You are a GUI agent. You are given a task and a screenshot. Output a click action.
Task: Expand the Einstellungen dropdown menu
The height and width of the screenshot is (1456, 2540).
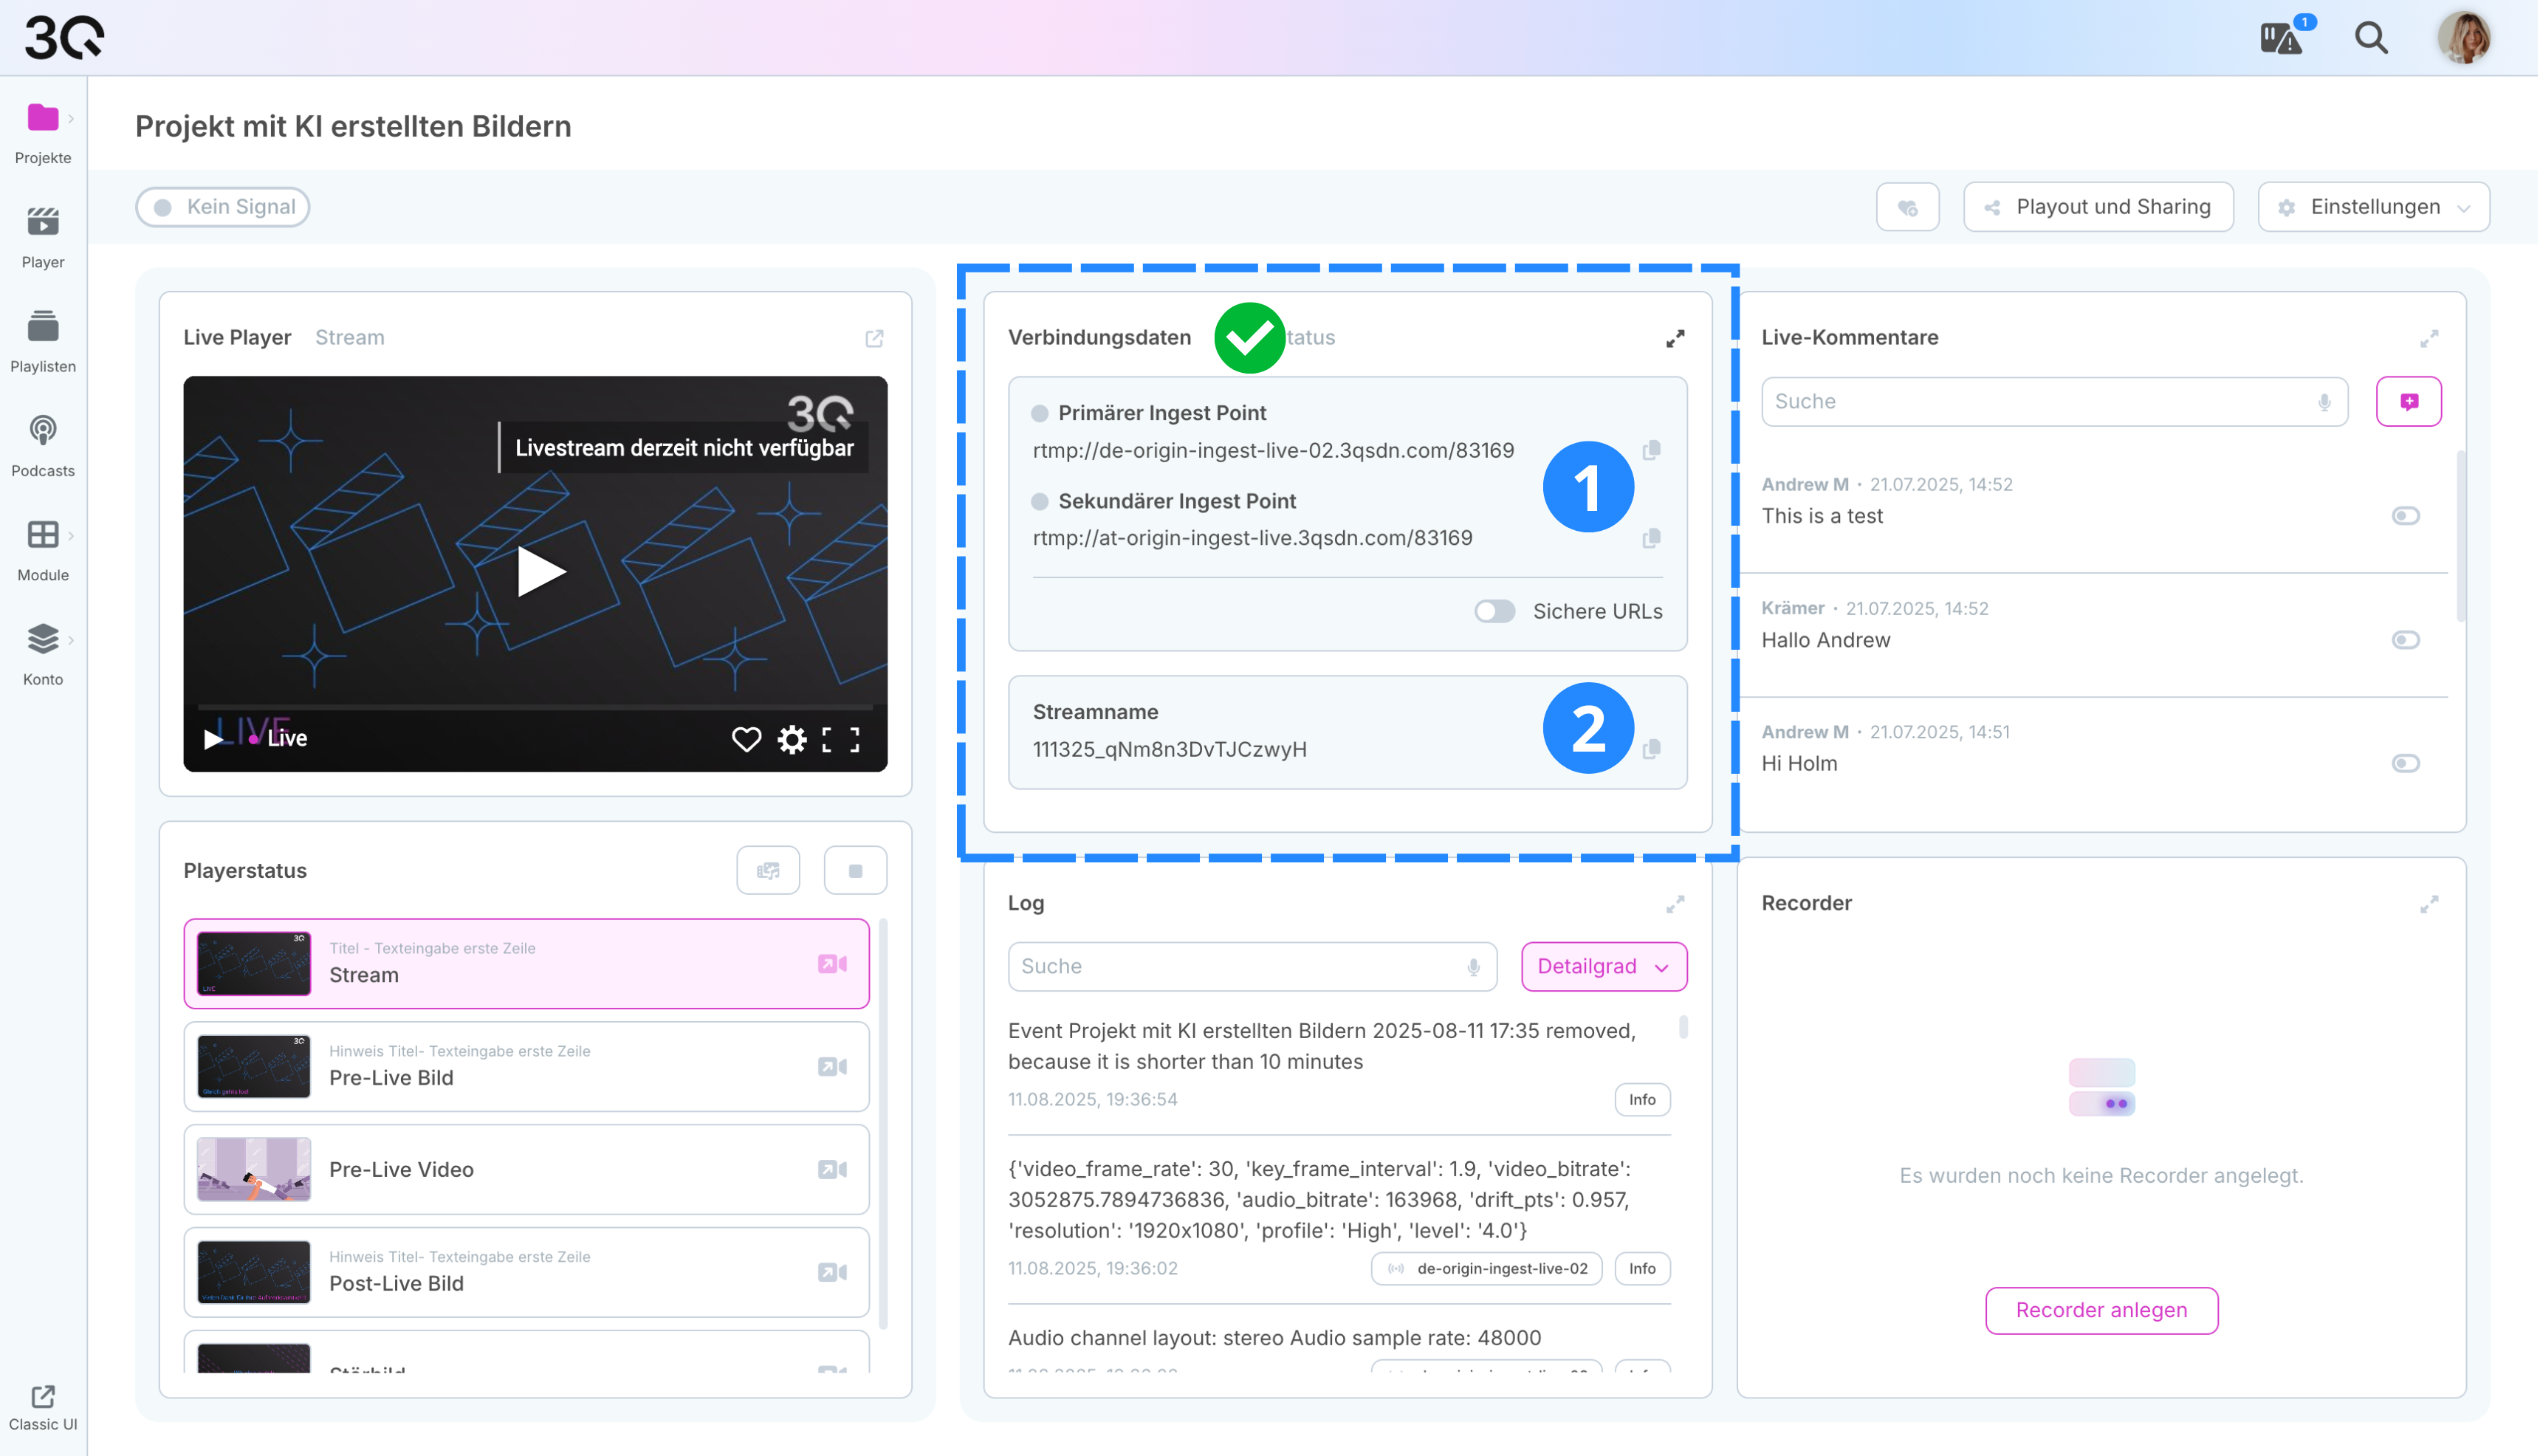[x=2374, y=207]
